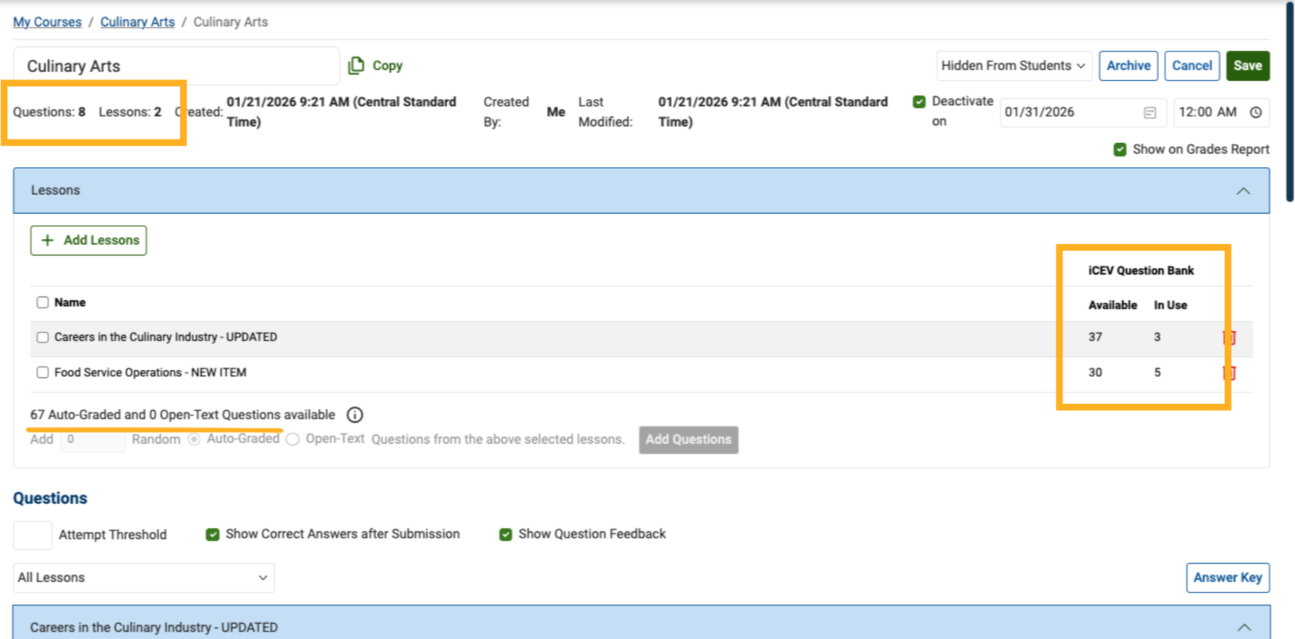This screenshot has width=1295, height=639.
Task: Click the info icon beside available questions
Action: [355, 415]
